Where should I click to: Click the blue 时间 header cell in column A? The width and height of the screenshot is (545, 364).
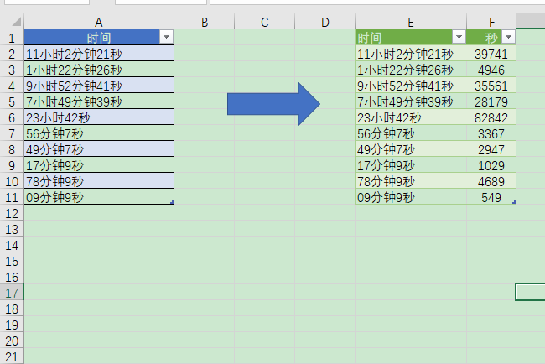pos(99,37)
